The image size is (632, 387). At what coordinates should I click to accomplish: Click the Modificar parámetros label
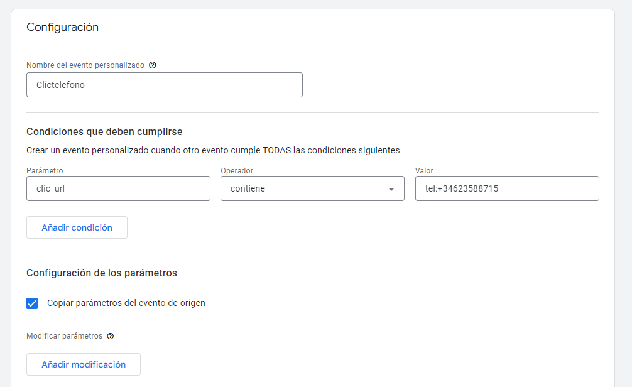(65, 336)
